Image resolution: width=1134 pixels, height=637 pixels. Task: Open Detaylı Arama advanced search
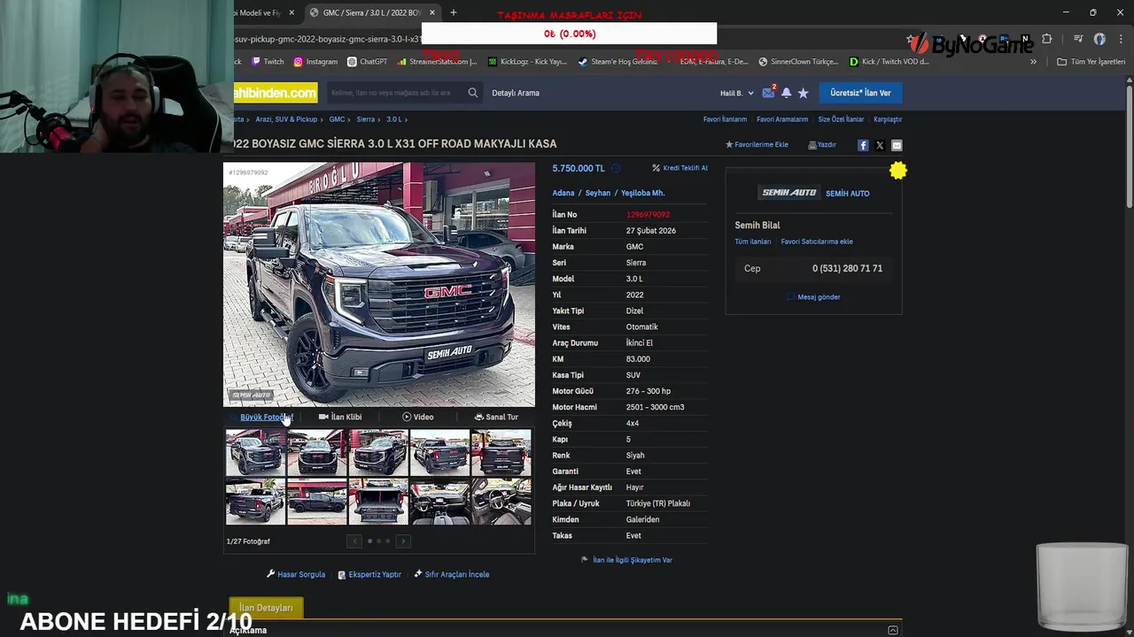click(x=516, y=93)
